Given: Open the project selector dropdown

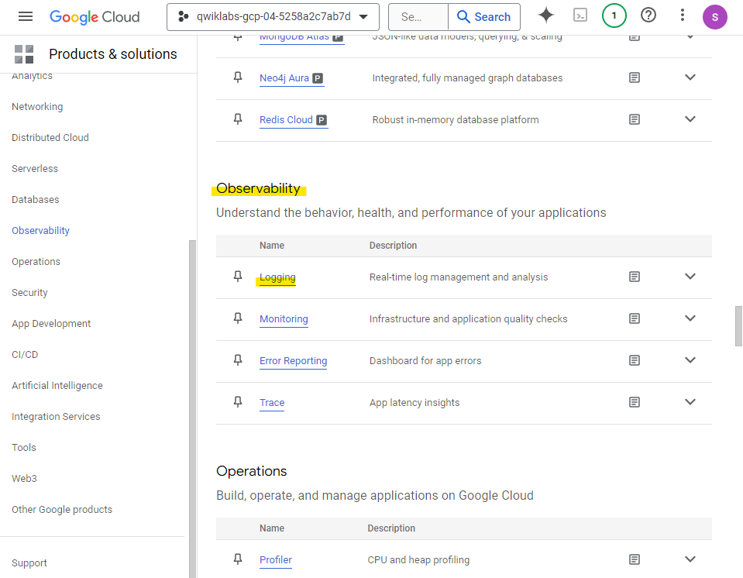Looking at the screenshot, I should click(x=273, y=16).
